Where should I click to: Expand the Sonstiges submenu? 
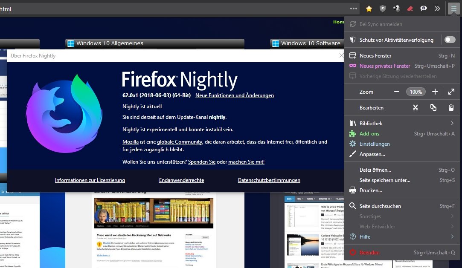[x=401, y=216]
